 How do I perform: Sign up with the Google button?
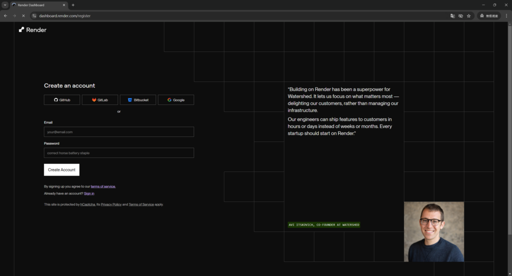pos(176,100)
